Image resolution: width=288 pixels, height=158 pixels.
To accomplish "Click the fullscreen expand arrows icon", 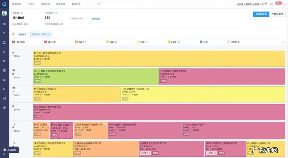I will coord(283,42).
